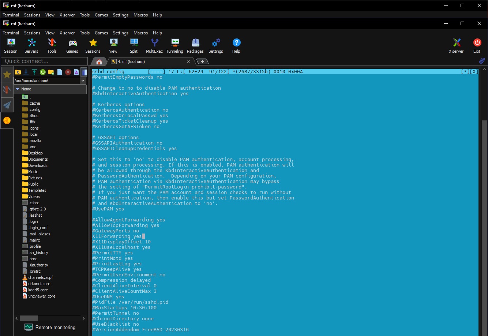
Task: Open the Games menu in front window
Action: click(x=101, y=33)
